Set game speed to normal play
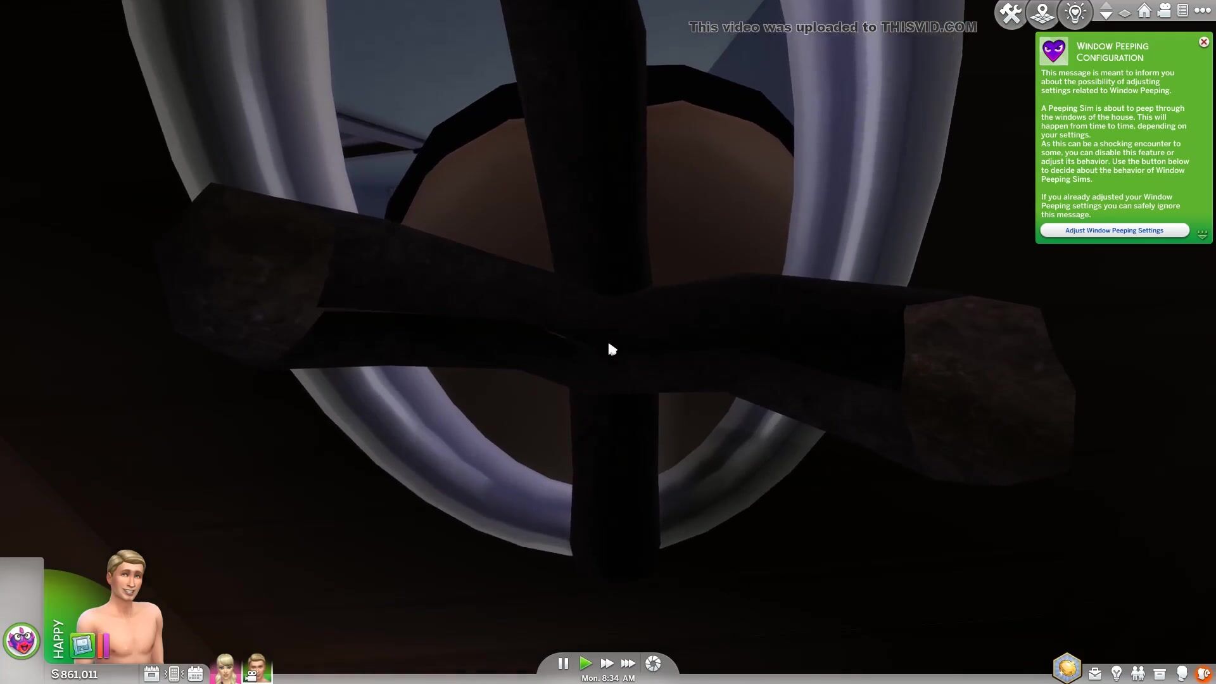The height and width of the screenshot is (684, 1216). click(585, 663)
